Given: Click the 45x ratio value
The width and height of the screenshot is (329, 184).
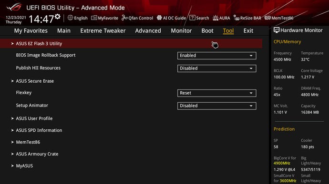Looking at the screenshot, I should [277, 95].
